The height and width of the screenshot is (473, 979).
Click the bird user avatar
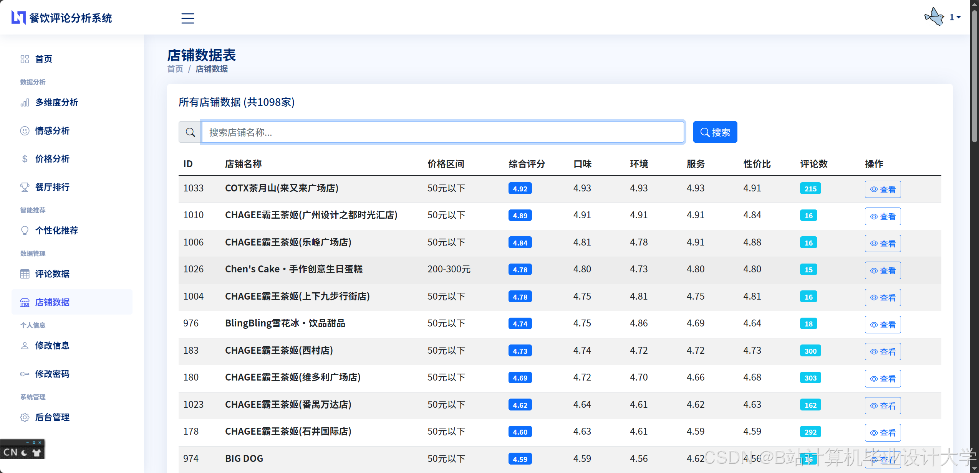[934, 17]
